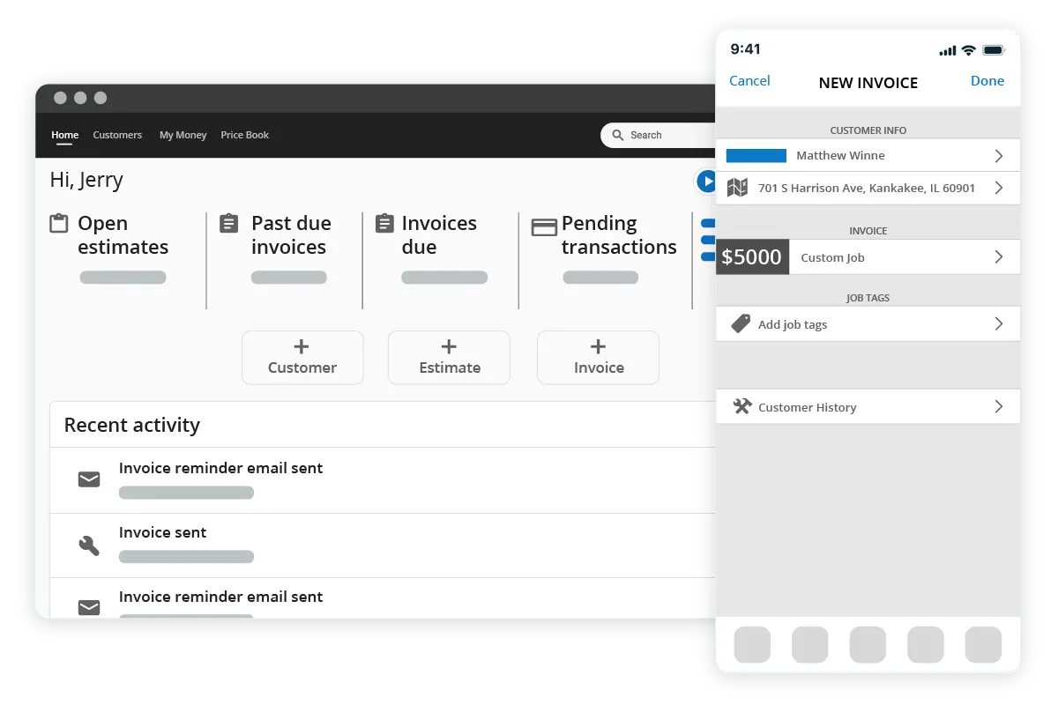
Task: Click the map icon beside the Harrison Ave address
Action: 738,188
